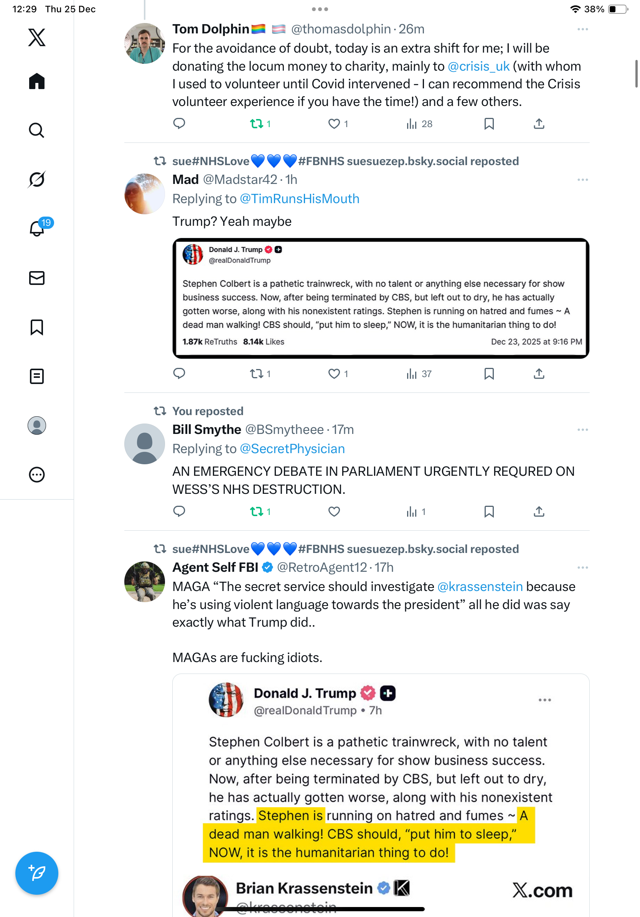640x917 pixels.
Task: Open the Lists icon in sidebar
Action: click(37, 376)
